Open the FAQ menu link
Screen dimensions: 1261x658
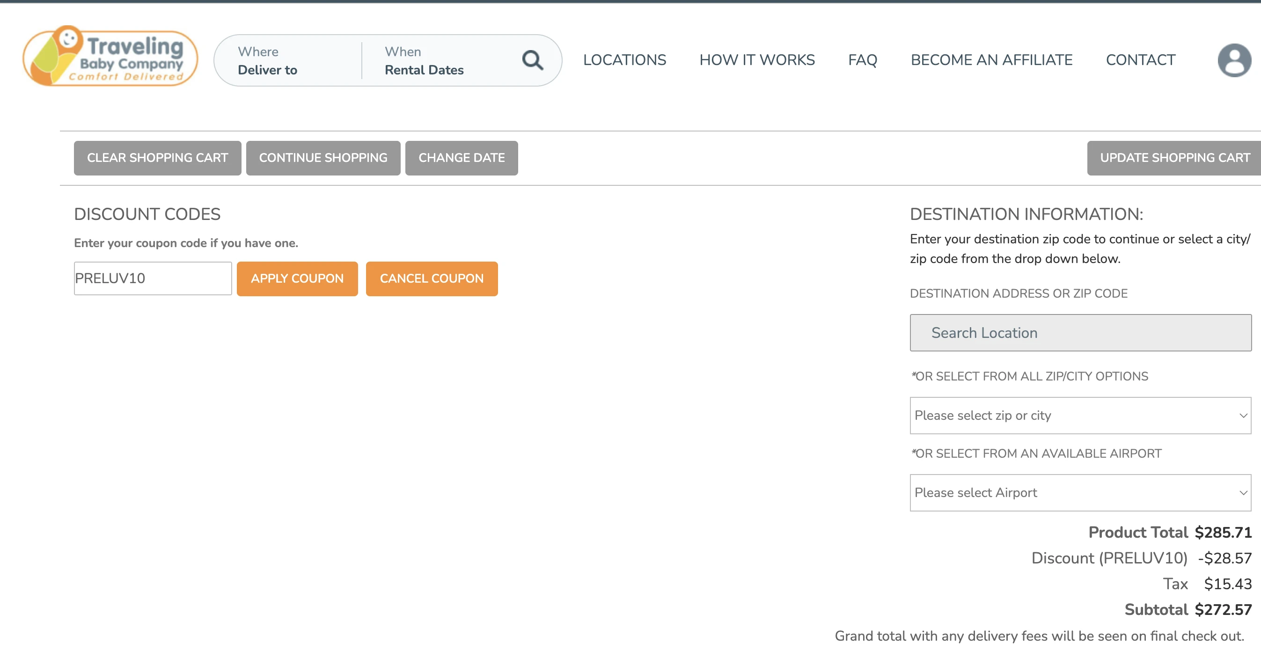tap(863, 60)
